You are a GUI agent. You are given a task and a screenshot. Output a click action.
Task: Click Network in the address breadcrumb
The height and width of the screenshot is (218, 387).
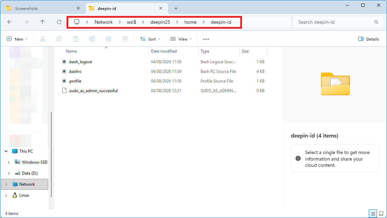pos(104,22)
